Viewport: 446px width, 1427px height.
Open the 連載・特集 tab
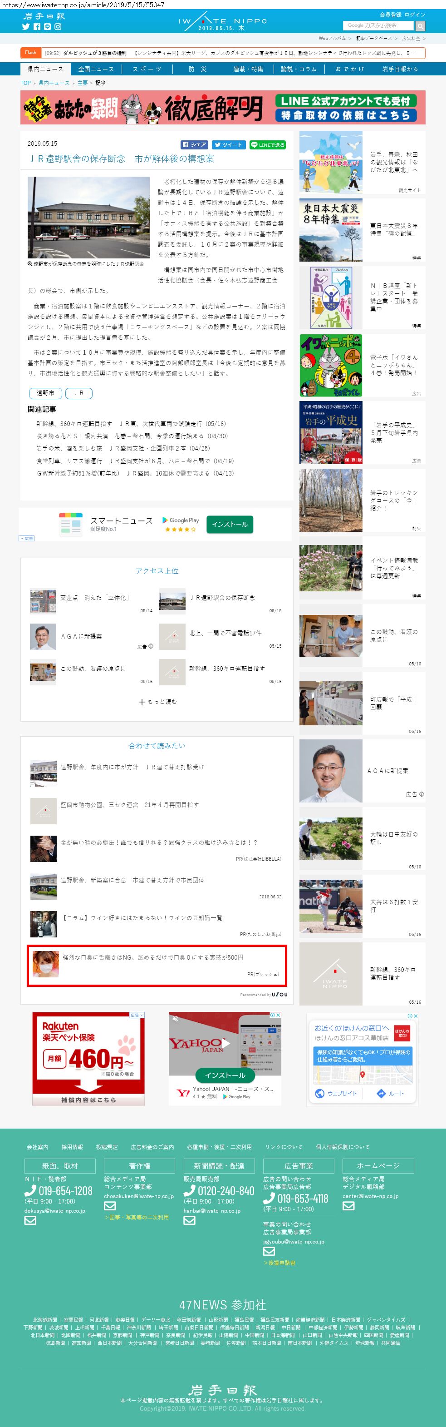point(248,69)
